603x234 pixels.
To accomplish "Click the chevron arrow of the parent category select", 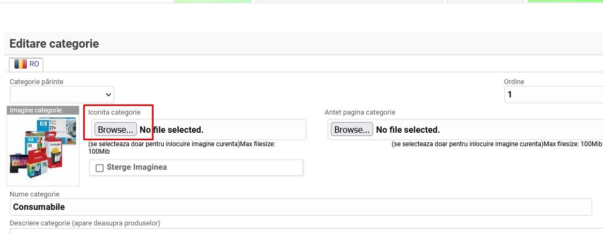I will (108, 95).
